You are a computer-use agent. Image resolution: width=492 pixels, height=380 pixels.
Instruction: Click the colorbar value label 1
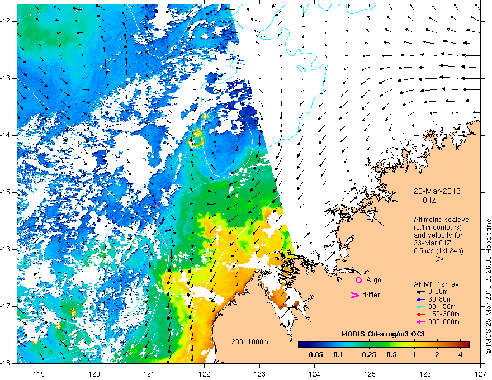414,355
